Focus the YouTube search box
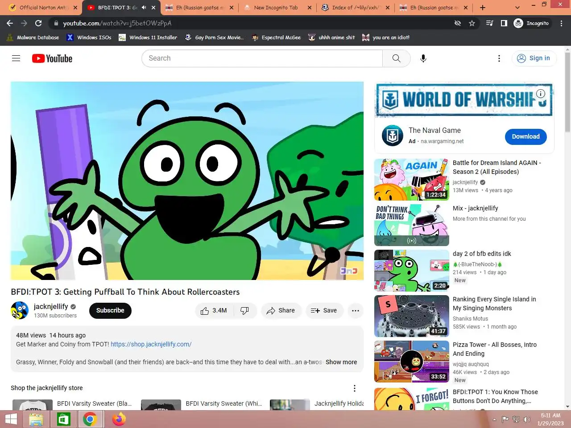The image size is (571, 428). click(x=262, y=58)
